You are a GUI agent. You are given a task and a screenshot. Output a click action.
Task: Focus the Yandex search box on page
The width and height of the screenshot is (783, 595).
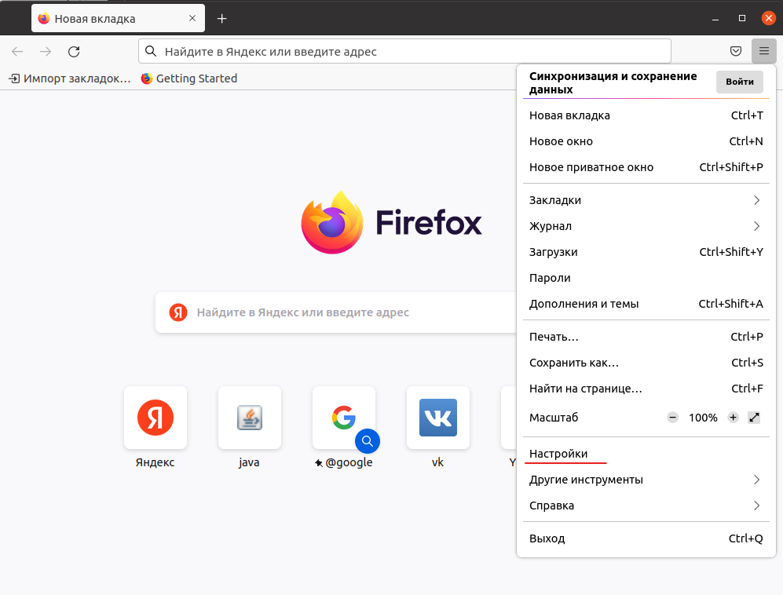[335, 312]
